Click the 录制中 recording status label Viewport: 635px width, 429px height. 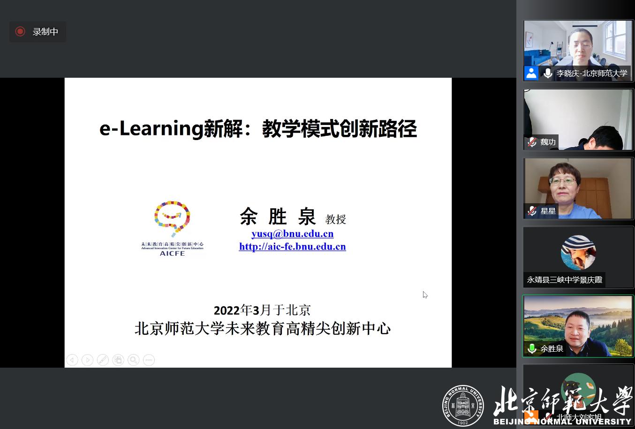45,32
